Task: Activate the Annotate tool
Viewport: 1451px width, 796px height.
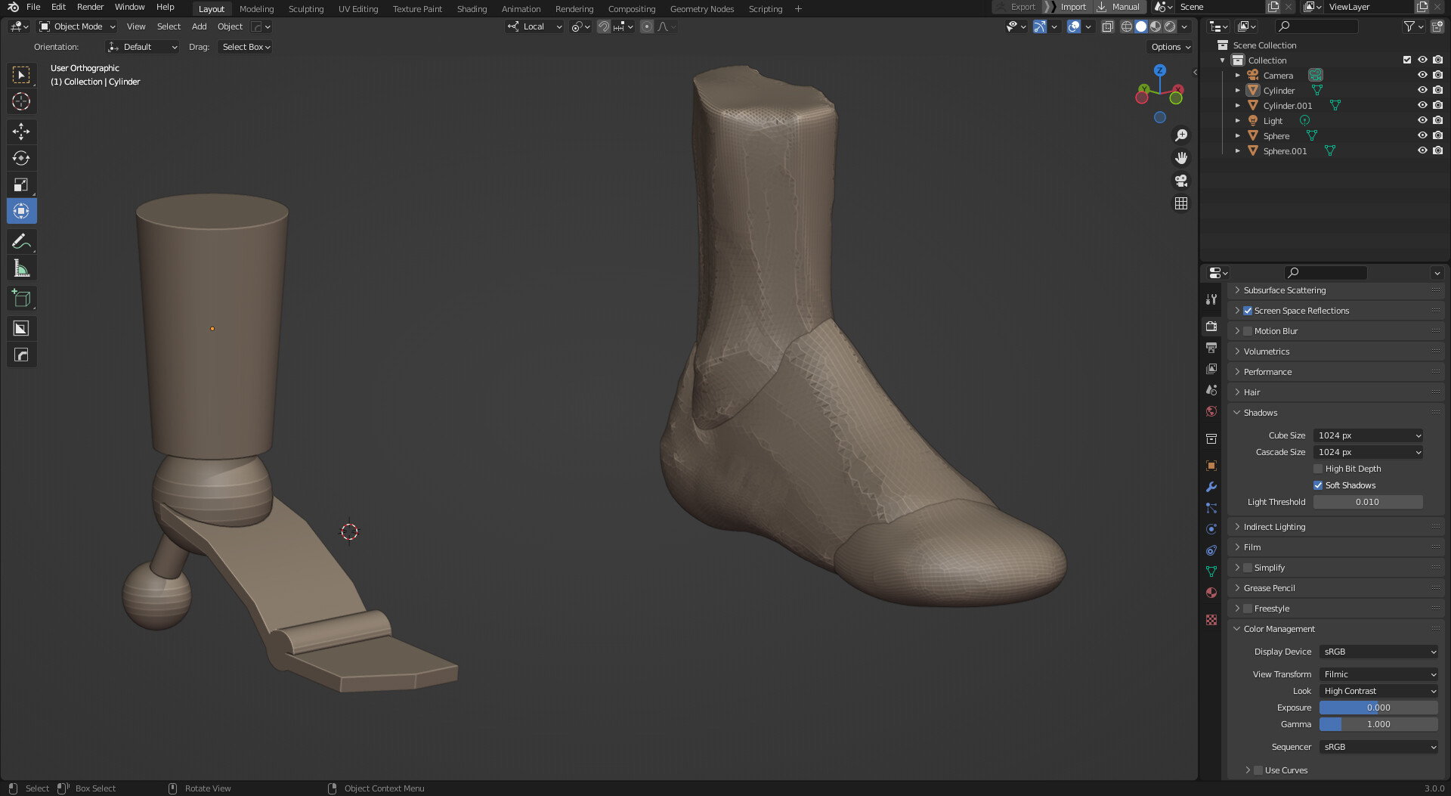Action: (21, 241)
